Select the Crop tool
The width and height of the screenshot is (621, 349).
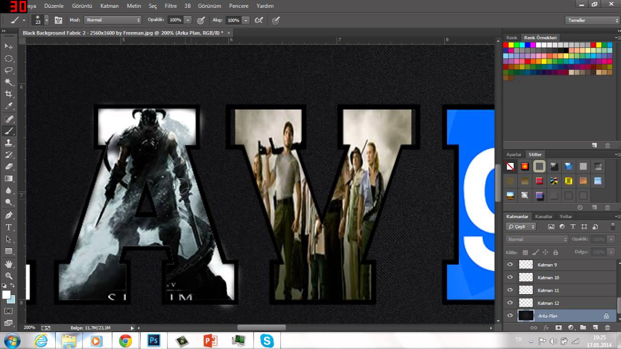click(x=9, y=94)
